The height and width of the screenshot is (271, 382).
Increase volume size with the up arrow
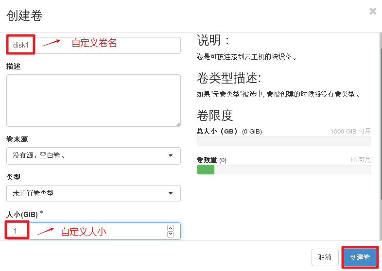click(x=170, y=228)
